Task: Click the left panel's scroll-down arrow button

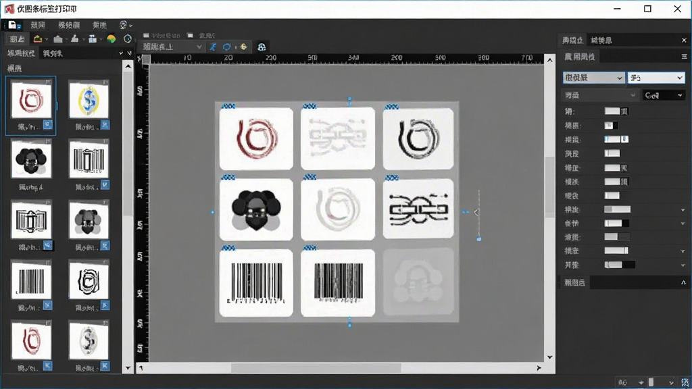Action: 128,368
